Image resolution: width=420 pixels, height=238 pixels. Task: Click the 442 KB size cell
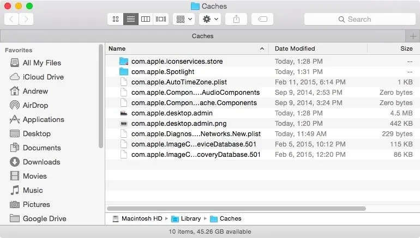401,124
